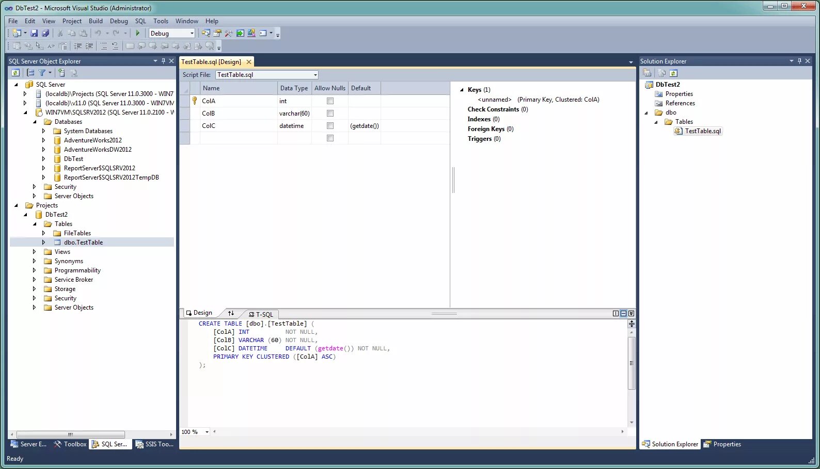This screenshot has height=469, width=820.
Task: Click the horizontal split layout icon
Action: pos(623,313)
